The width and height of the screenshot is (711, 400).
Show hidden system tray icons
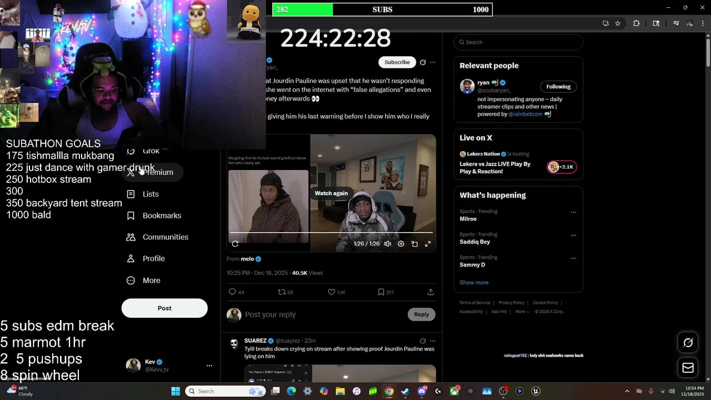[627, 391]
